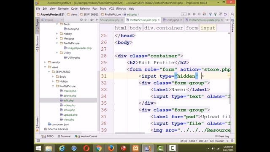Viewport: 270px width, 152px height.
Task: Click the VCS Commit Changes icon
Action: [215, 14]
